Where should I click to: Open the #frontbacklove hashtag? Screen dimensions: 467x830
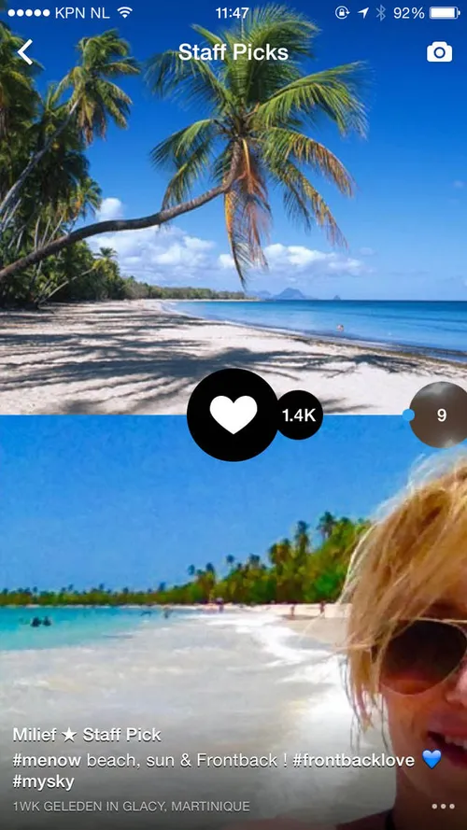pos(353,761)
